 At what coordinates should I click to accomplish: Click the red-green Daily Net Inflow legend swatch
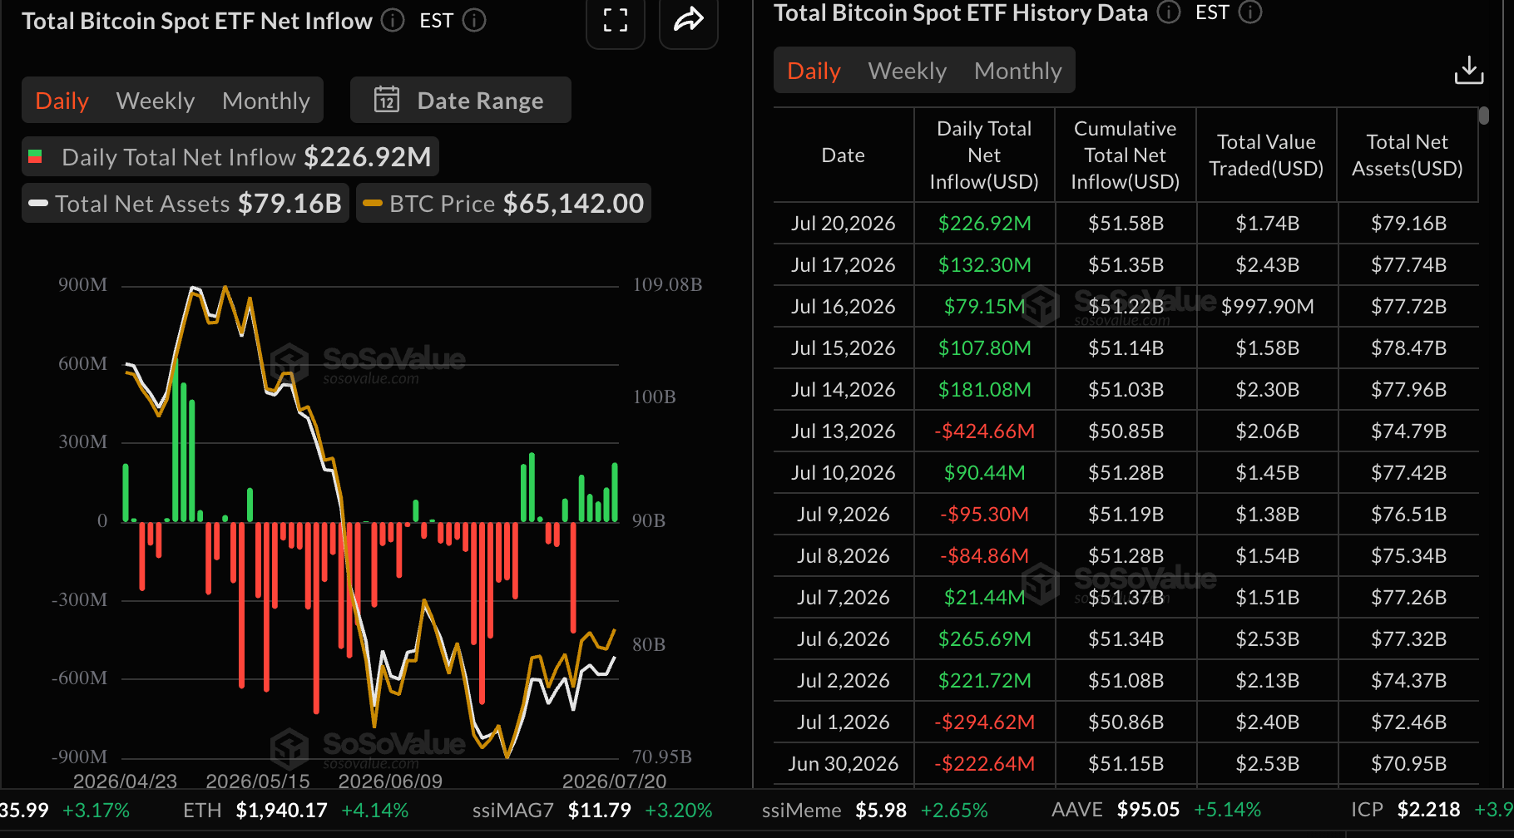35,156
